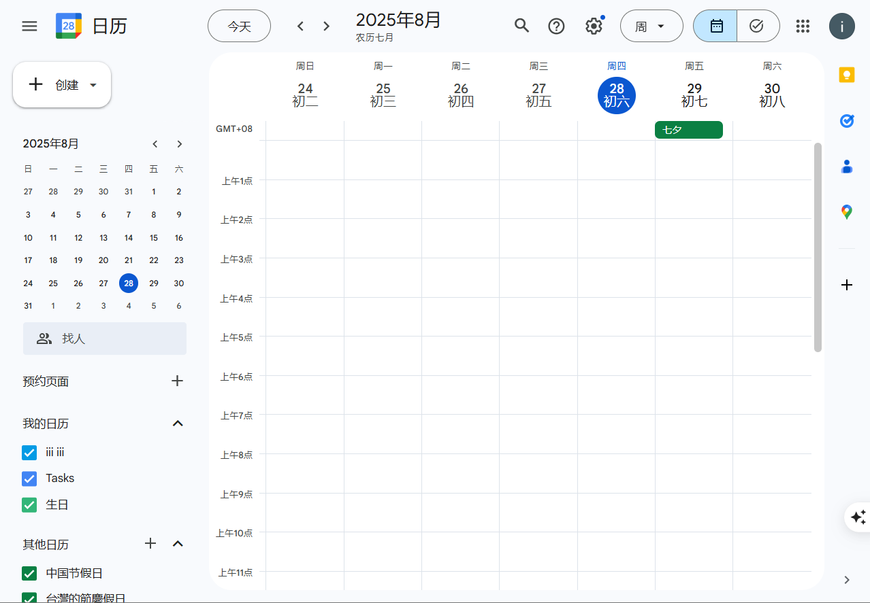870x603 pixels.
Task: Open Google Tasks side panel icon
Action: pos(846,121)
